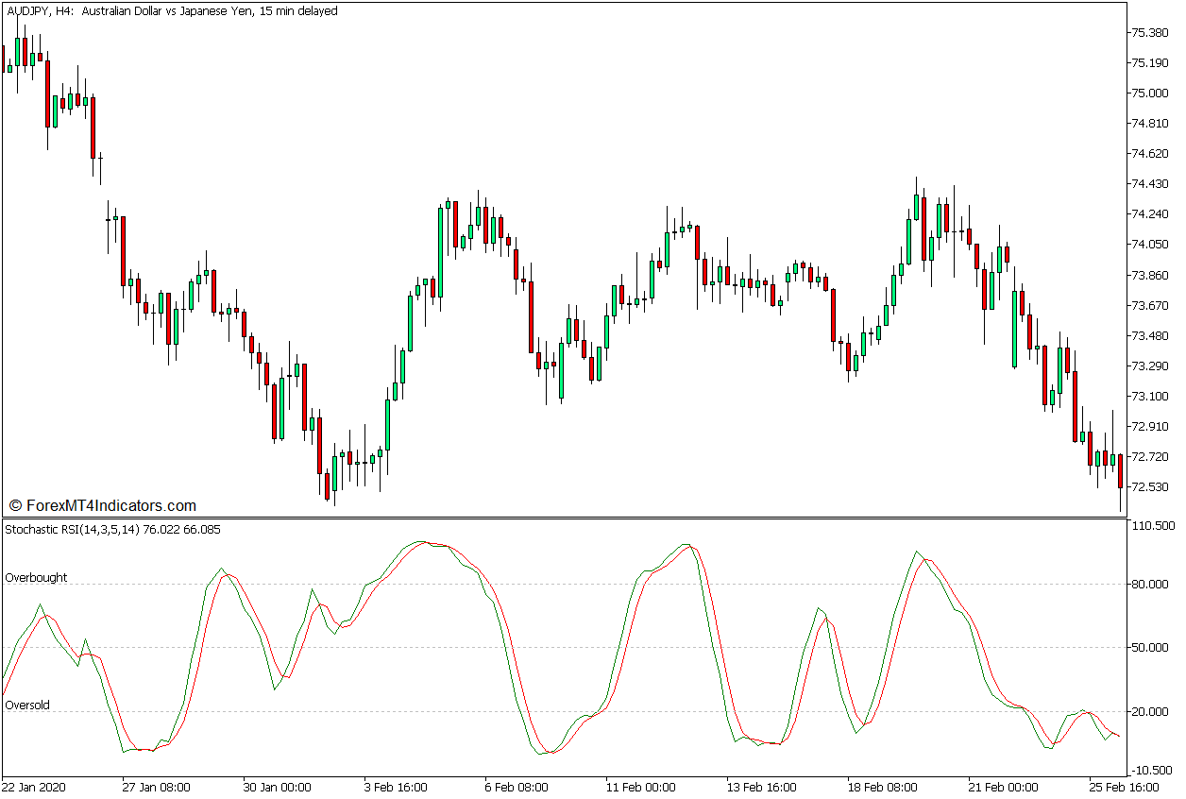Click the 3 Feb 16:00 timeline label
This screenshot has width=1186, height=799.
click(397, 785)
